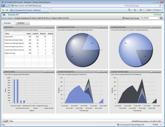This screenshot has width=165, height=127.
Task: Click the Home page icon in IE toolbar
Action: click(x=129, y=10)
